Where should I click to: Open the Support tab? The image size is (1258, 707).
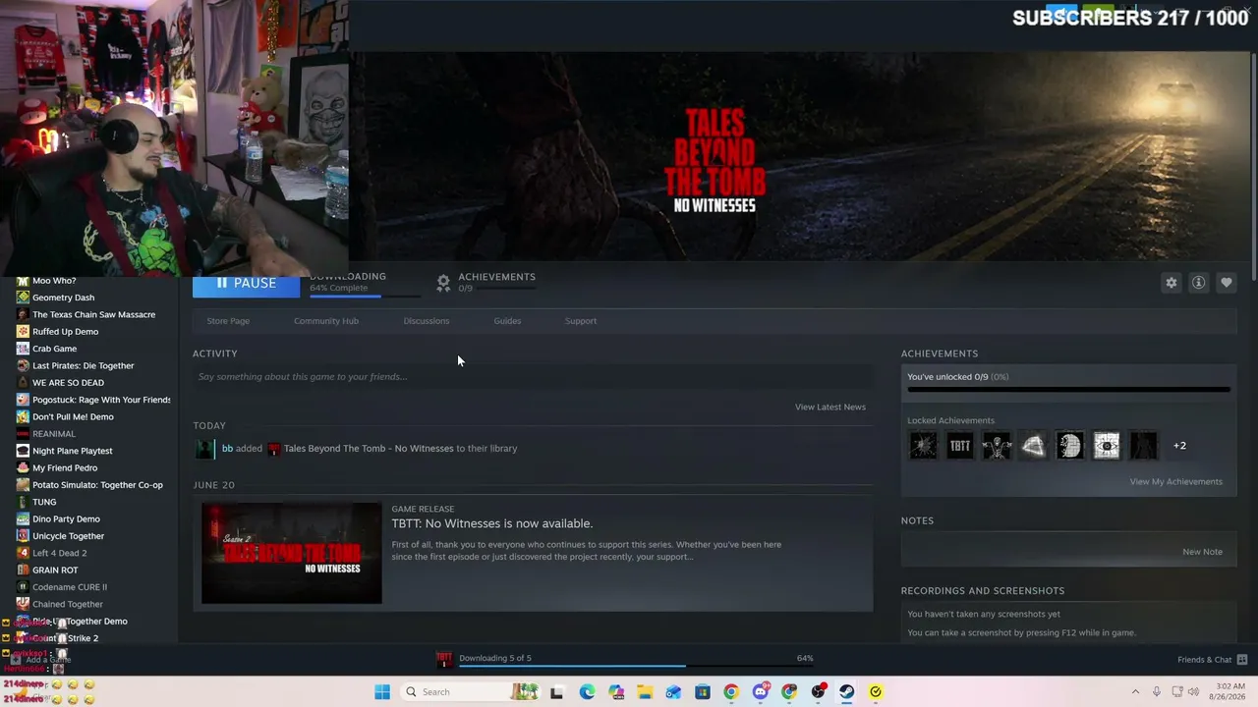point(581,321)
